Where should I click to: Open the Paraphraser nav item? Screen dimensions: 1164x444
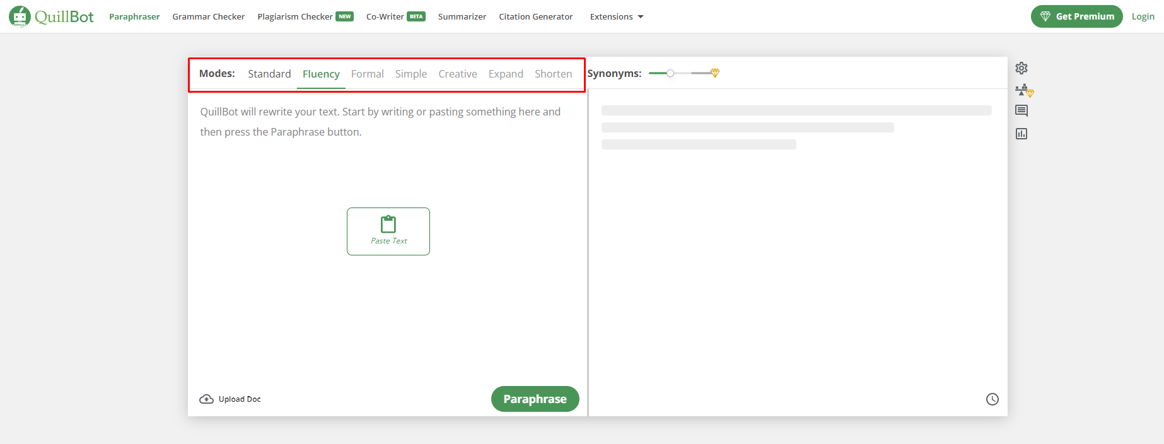[x=134, y=16]
